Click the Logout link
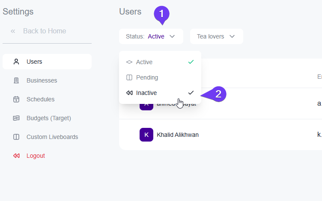Image resolution: width=322 pixels, height=201 pixels. click(36, 156)
